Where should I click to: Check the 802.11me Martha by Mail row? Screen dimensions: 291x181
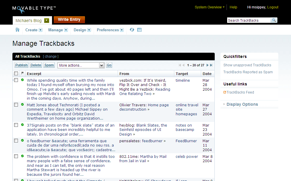[x=16, y=156]
